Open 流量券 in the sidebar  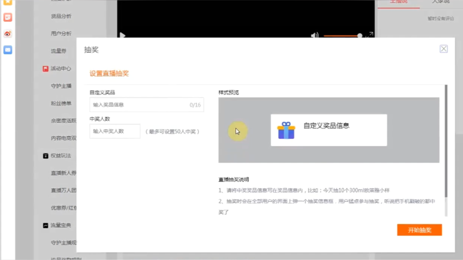(58, 51)
